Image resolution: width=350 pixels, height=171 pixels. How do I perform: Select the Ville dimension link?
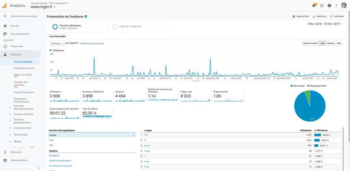point(51,145)
